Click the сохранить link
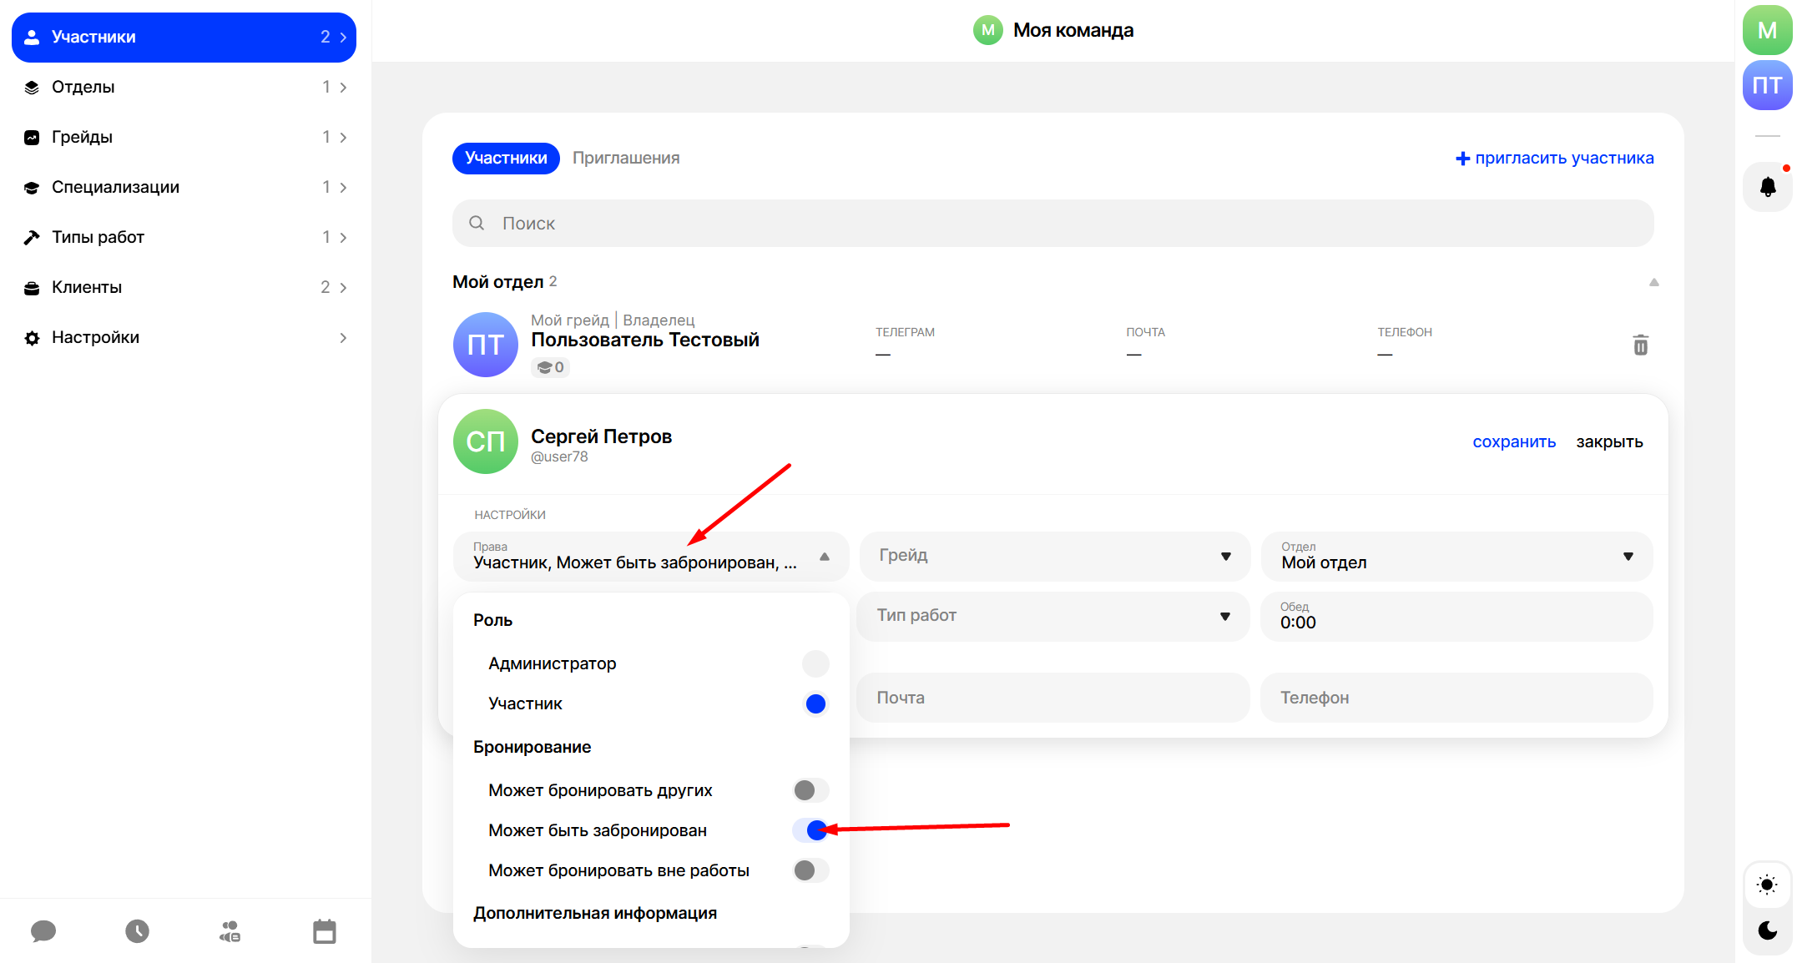The height and width of the screenshot is (963, 1797). tap(1513, 441)
